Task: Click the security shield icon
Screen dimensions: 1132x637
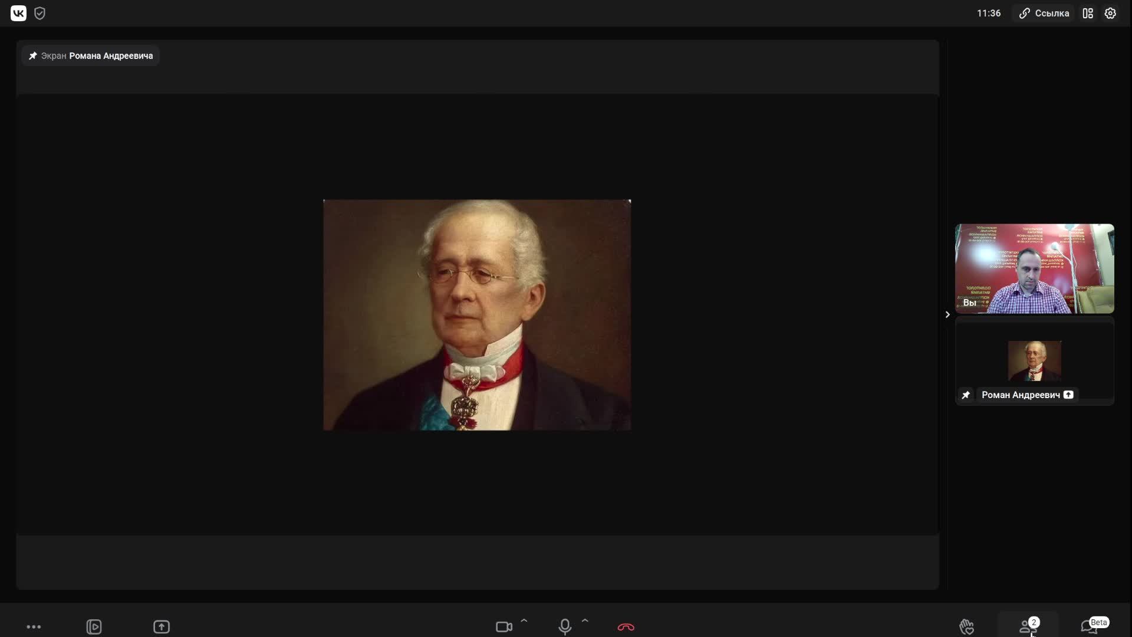Action: pyautogui.click(x=40, y=13)
